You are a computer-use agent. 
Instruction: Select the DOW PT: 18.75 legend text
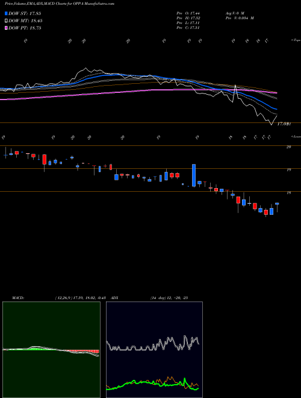[25, 28]
